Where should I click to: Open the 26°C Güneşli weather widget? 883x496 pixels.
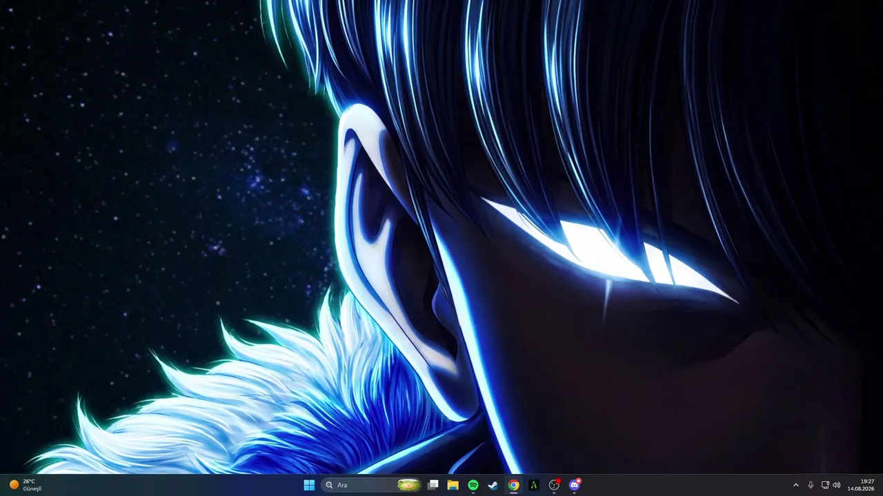(x=26, y=485)
